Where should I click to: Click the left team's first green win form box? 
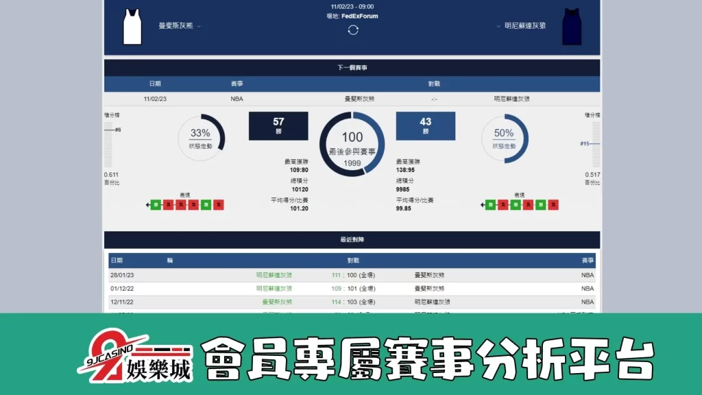coord(156,204)
